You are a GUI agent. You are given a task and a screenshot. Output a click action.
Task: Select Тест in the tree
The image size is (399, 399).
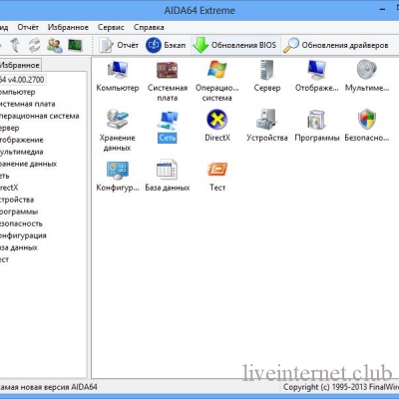coord(4,259)
